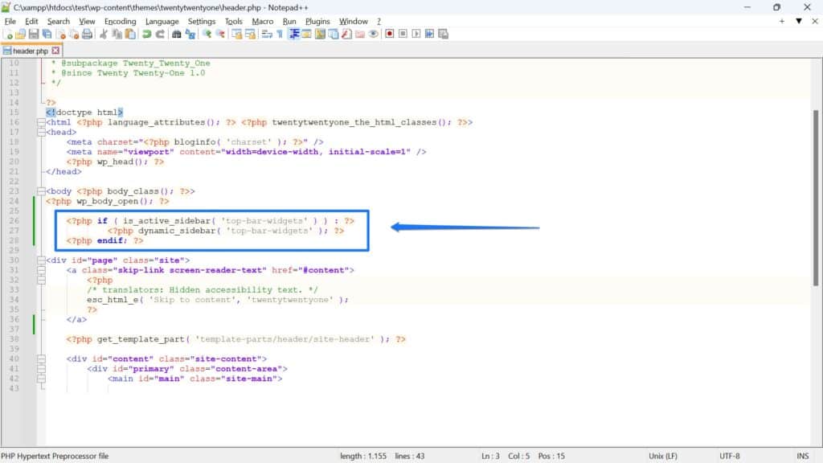823x463 pixels.
Task: Click the Unix (LF) status bar field
Action: click(x=664, y=454)
